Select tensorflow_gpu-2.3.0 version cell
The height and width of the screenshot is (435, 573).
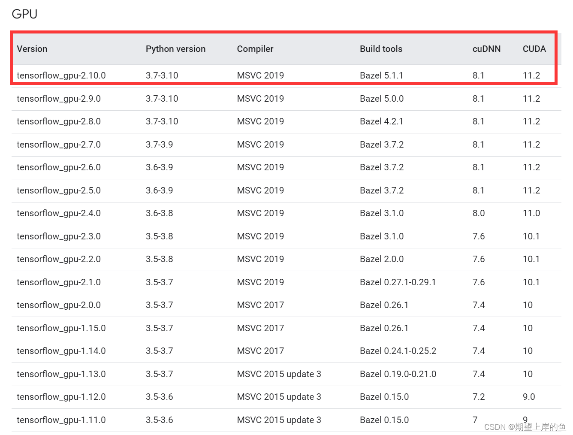click(x=59, y=236)
